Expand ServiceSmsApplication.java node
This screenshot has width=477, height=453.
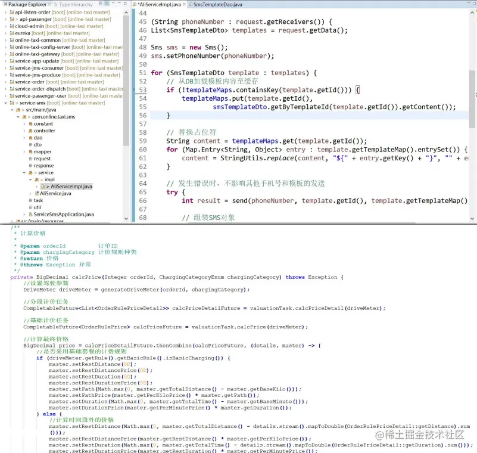click(x=24, y=215)
